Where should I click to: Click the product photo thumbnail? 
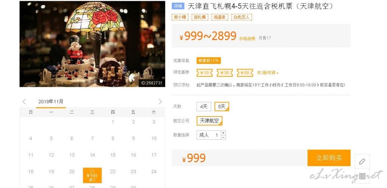click(92, 44)
